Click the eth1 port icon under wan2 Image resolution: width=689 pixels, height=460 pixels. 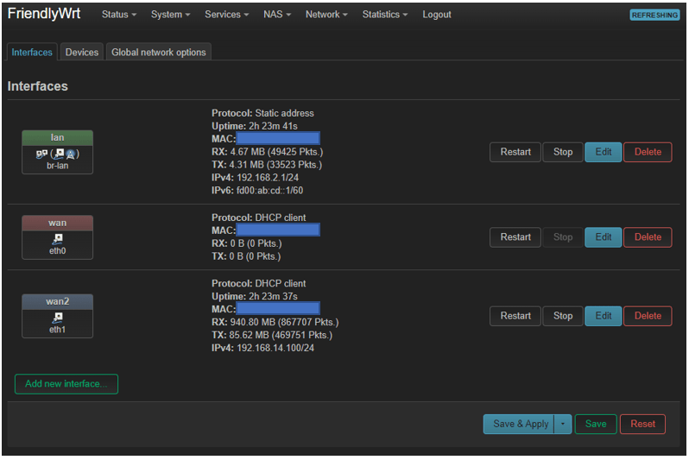57,318
